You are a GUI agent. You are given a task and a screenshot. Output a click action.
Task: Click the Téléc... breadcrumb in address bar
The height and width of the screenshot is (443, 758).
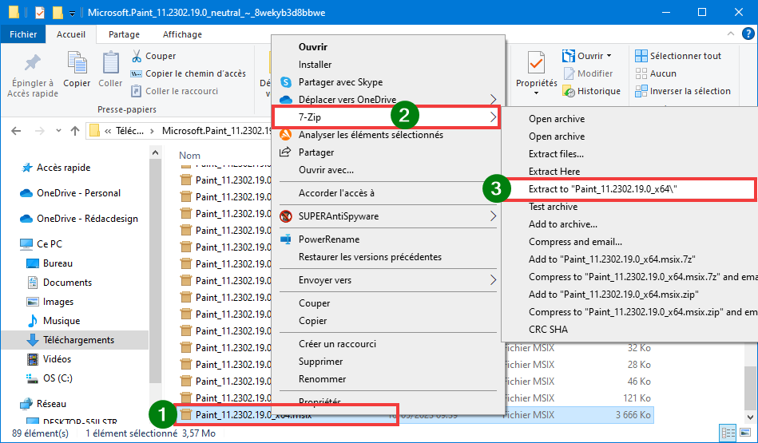[x=129, y=131]
